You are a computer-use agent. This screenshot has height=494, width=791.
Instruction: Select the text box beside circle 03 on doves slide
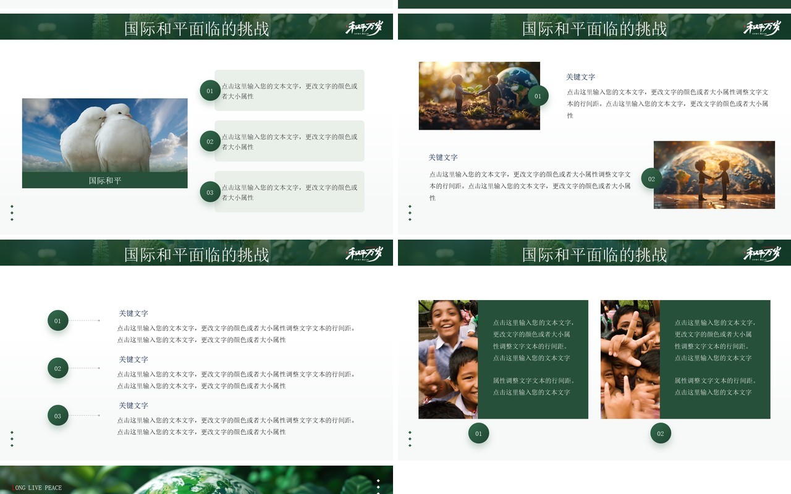click(x=289, y=191)
